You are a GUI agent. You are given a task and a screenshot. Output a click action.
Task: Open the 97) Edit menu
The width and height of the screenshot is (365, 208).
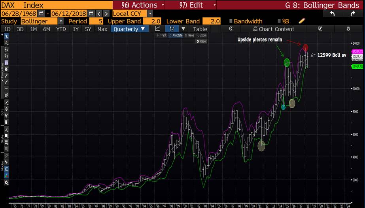pos(191,5)
